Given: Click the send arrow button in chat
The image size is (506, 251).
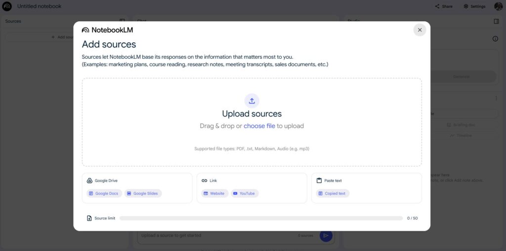Looking at the screenshot, I should pos(326,236).
